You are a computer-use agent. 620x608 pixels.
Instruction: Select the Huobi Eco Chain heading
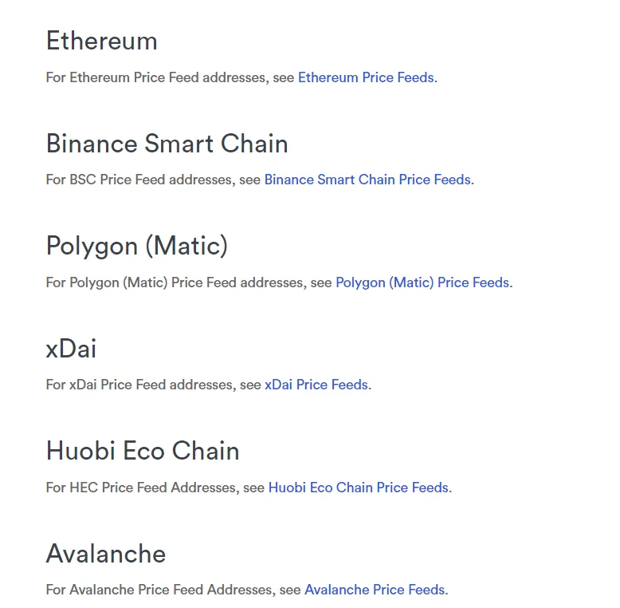(143, 451)
